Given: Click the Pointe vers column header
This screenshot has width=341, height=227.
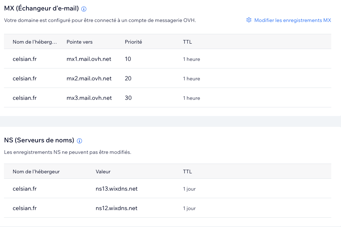Looking at the screenshot, I should click(79, 42).
